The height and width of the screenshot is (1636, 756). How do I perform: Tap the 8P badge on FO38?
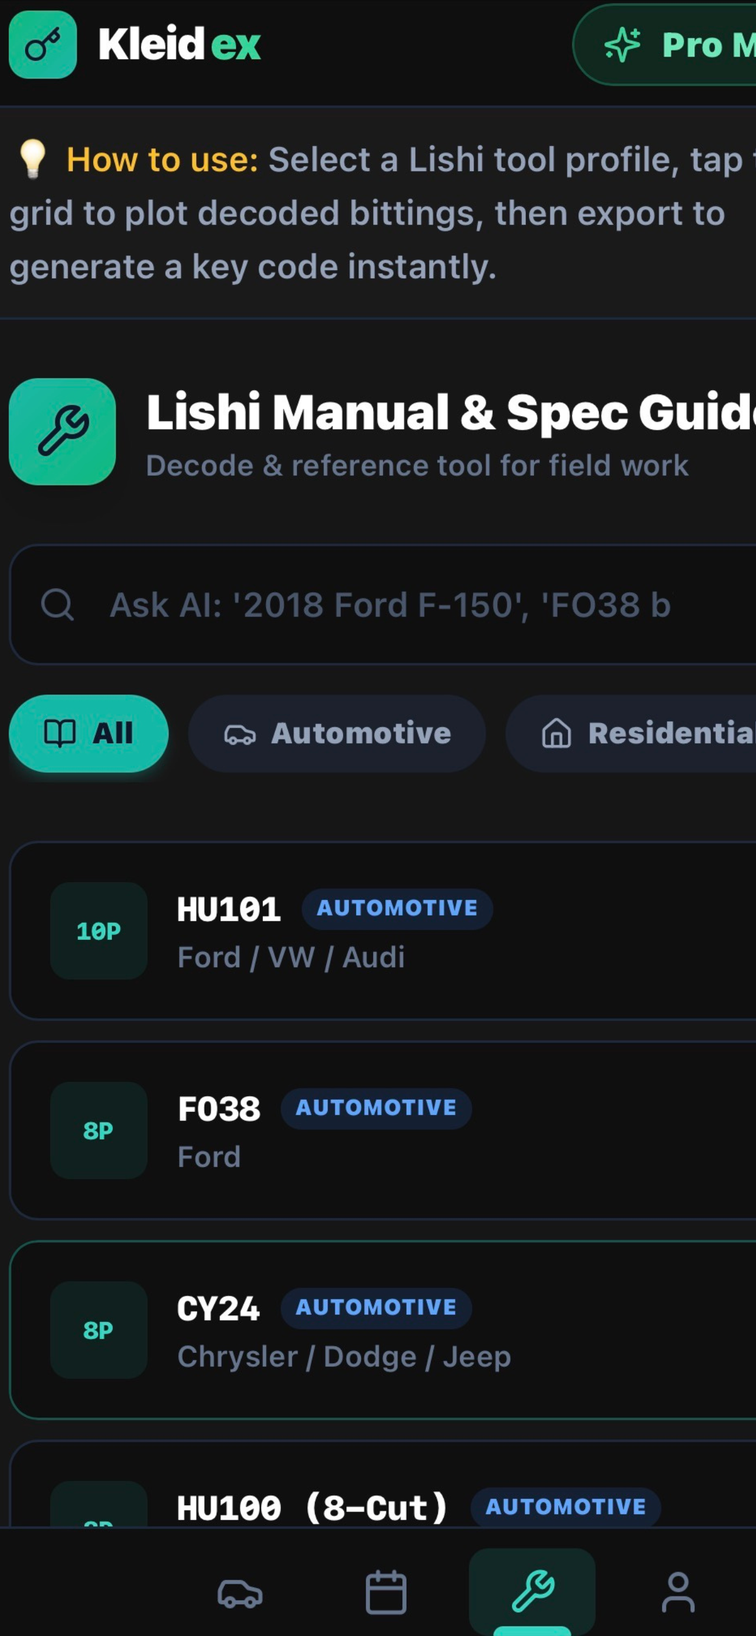[x=99, y=1130]
